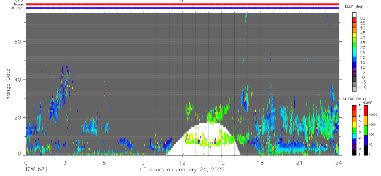Click the 'NOISE' legend title
The width and height of the screenshot is (381, 176).
click(367, 103)
